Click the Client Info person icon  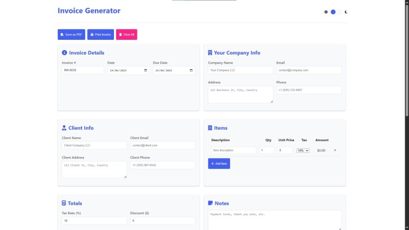(x=64, y=128)
